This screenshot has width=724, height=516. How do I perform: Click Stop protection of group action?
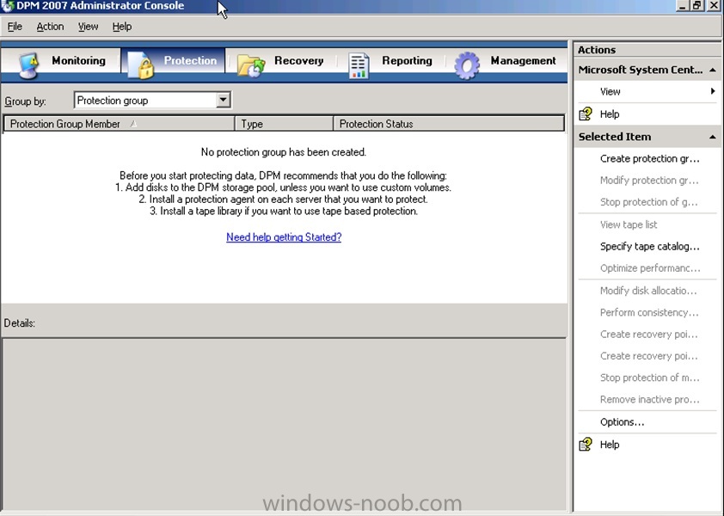click(648, 202)
